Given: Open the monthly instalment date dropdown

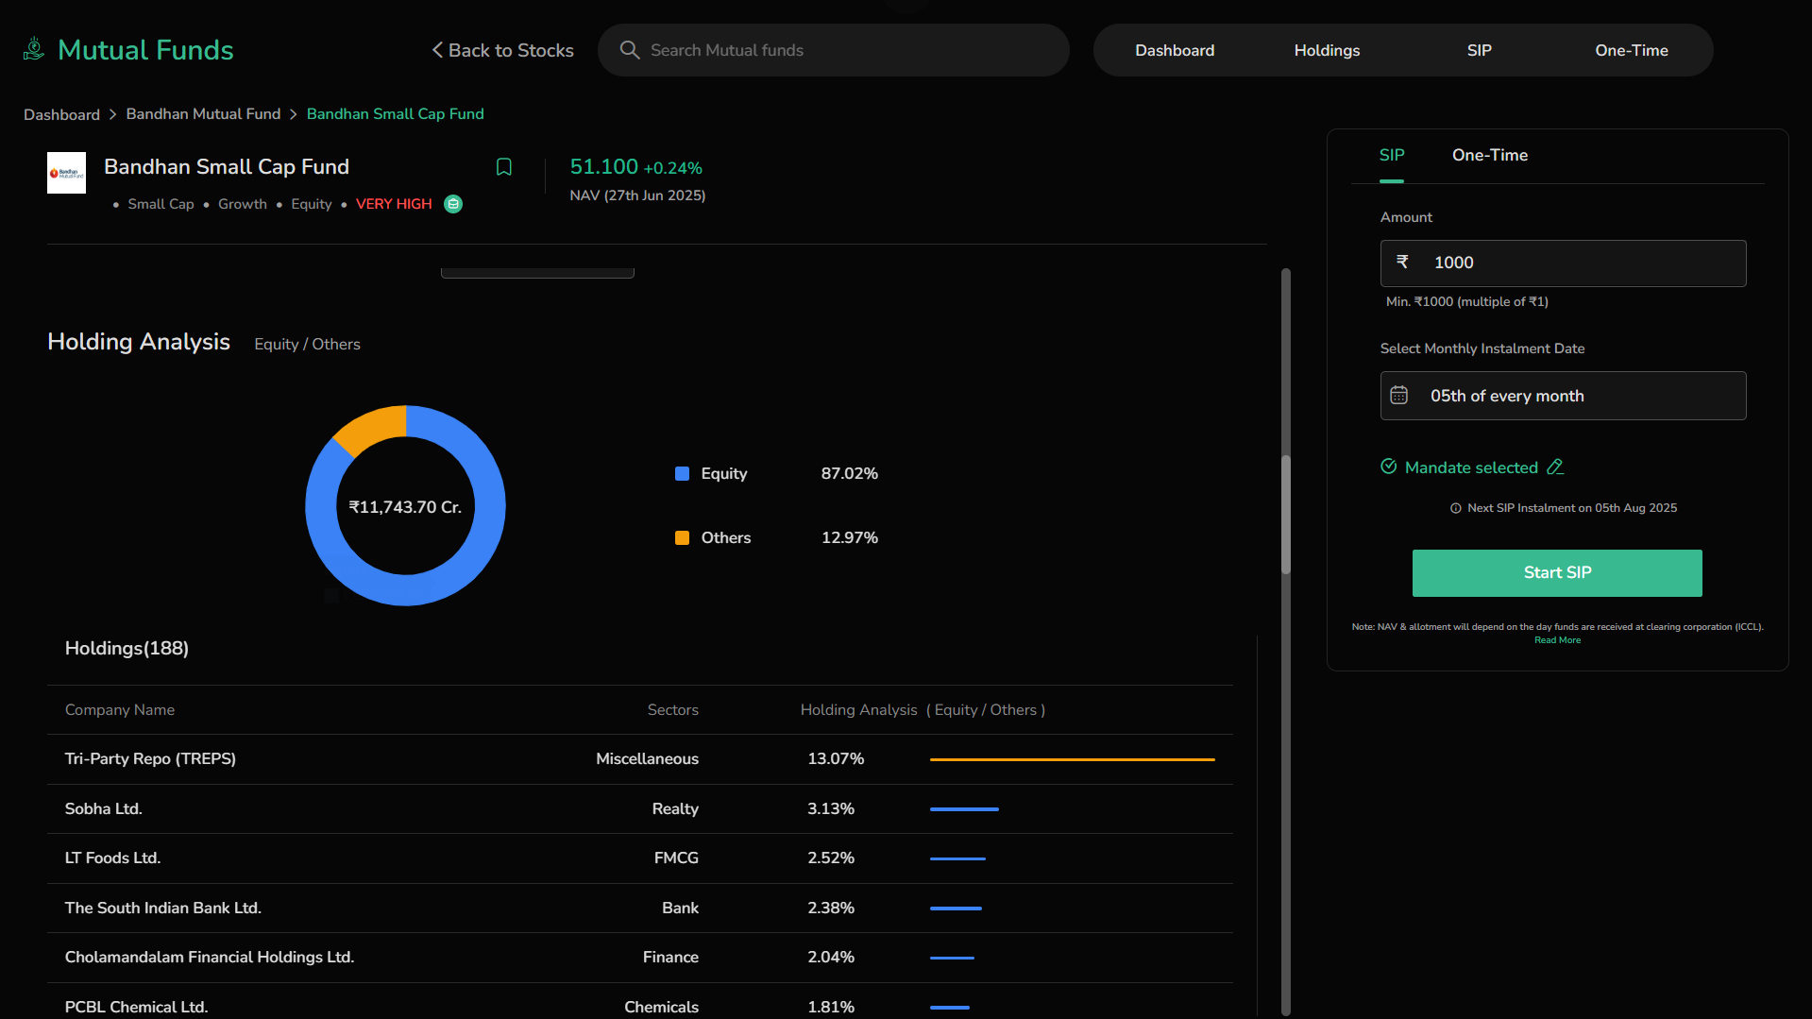Looking at the screenshot, I should 1563,396.
